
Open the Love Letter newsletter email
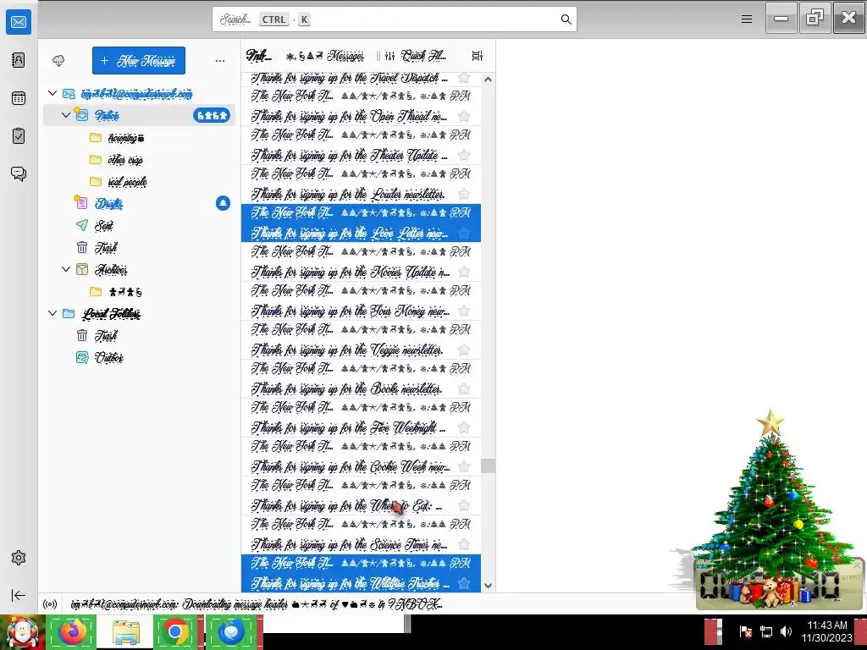point(361,223)
